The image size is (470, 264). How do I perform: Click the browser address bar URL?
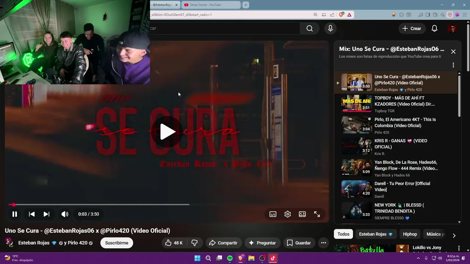[181, 15]
